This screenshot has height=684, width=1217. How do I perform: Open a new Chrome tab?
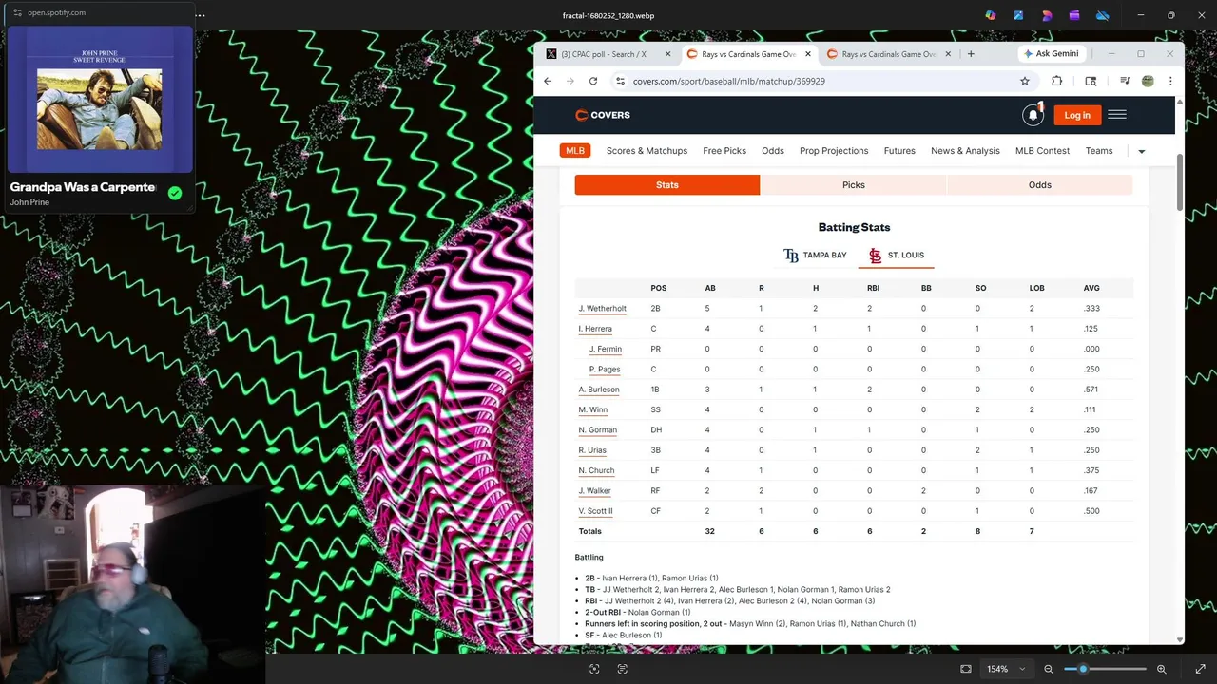(971, 54)
